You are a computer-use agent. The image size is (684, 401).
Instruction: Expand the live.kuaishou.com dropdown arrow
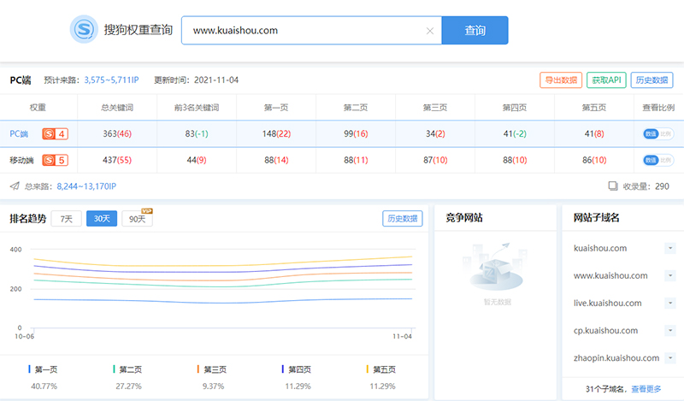pyautogui.click(x=670, y=304)
